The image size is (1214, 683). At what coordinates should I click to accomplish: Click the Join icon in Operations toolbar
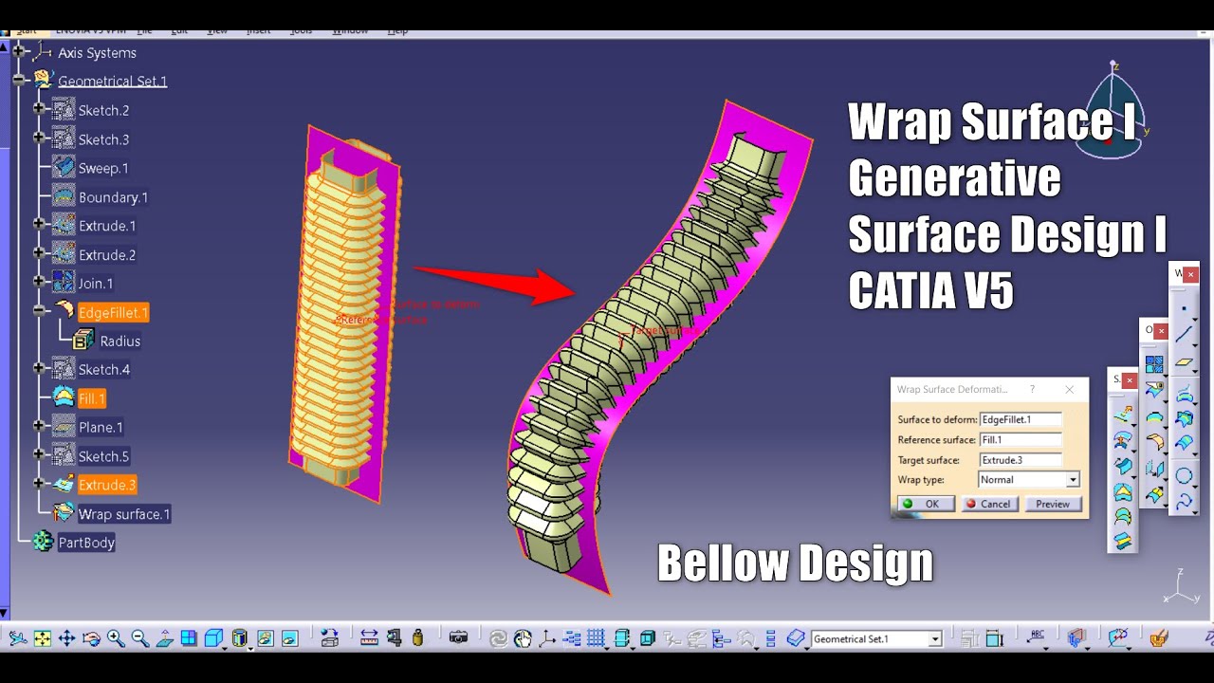click(x=1154, y=362)
